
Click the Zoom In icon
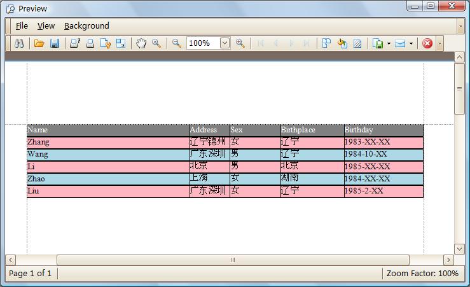(240, 43)
